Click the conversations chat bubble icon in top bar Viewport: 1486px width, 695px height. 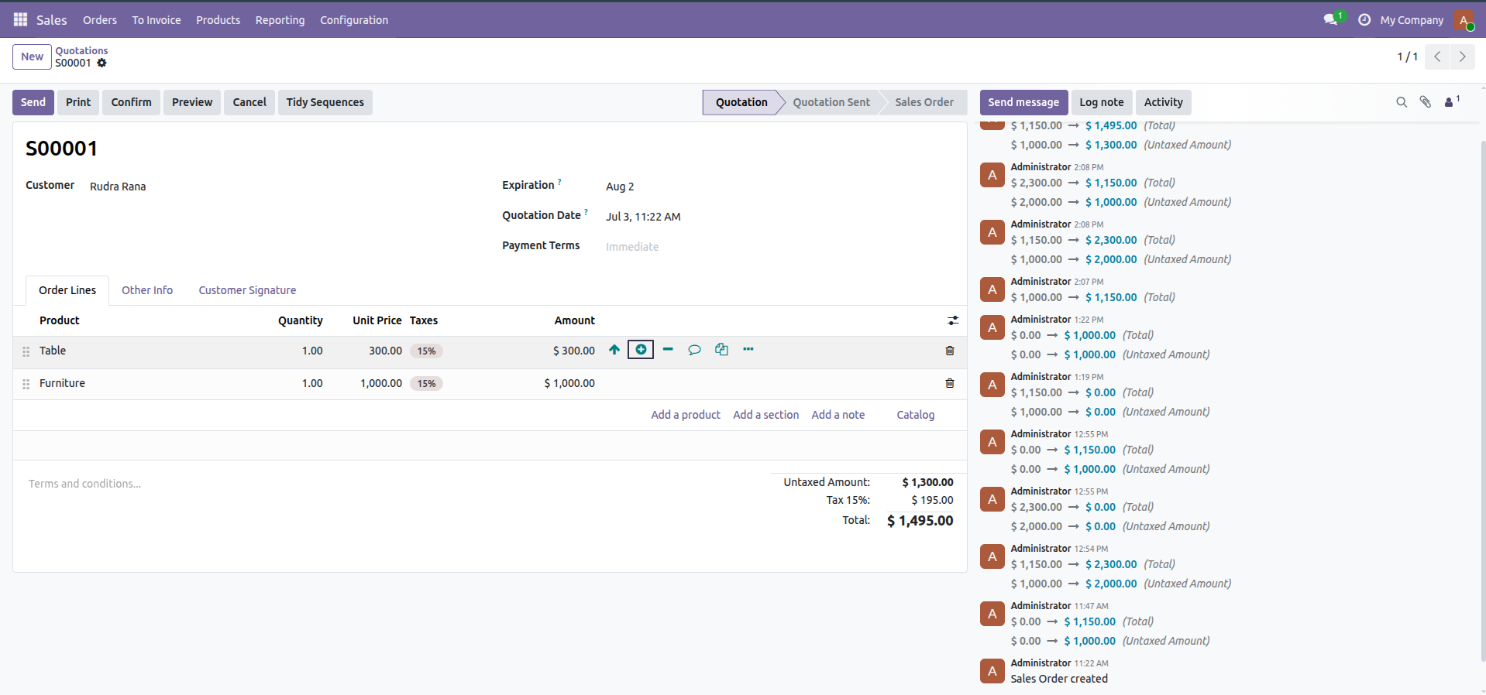tap(1331, 19)
